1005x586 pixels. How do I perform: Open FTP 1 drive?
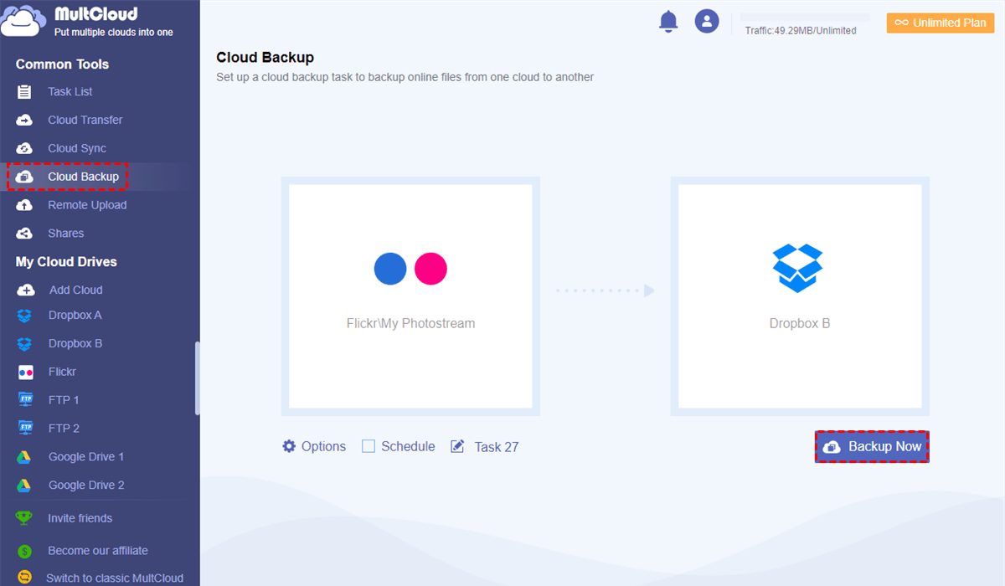pos(64,400)
